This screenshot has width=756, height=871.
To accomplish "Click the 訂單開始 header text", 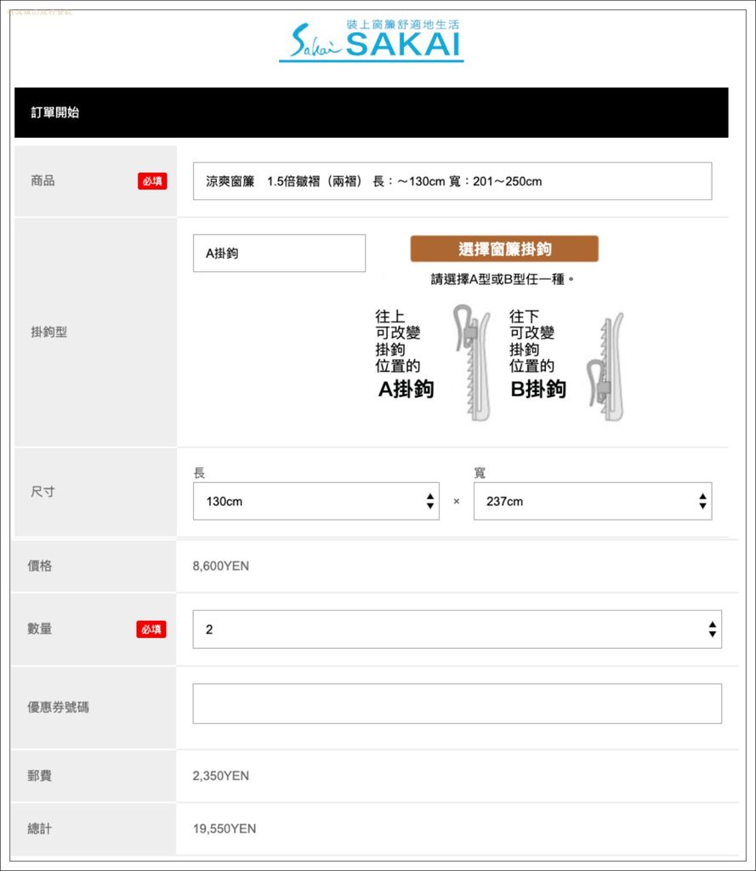I will pyautogui.click(x=55, y=112).
